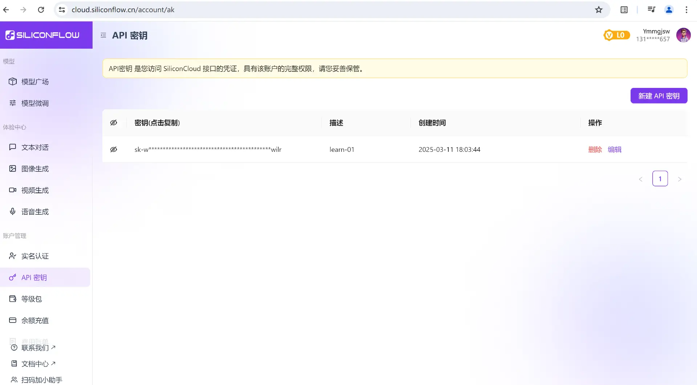
Task: Click the API 密钥 key icon in sidebar
Action: (13, 277)
